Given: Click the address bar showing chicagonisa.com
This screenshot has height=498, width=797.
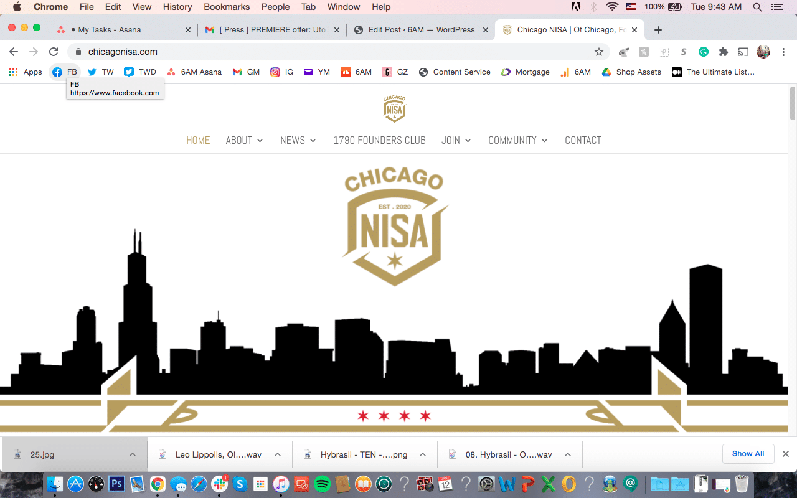Looking at the screenshot, I should pyautogui.click(x=336, y=52).
